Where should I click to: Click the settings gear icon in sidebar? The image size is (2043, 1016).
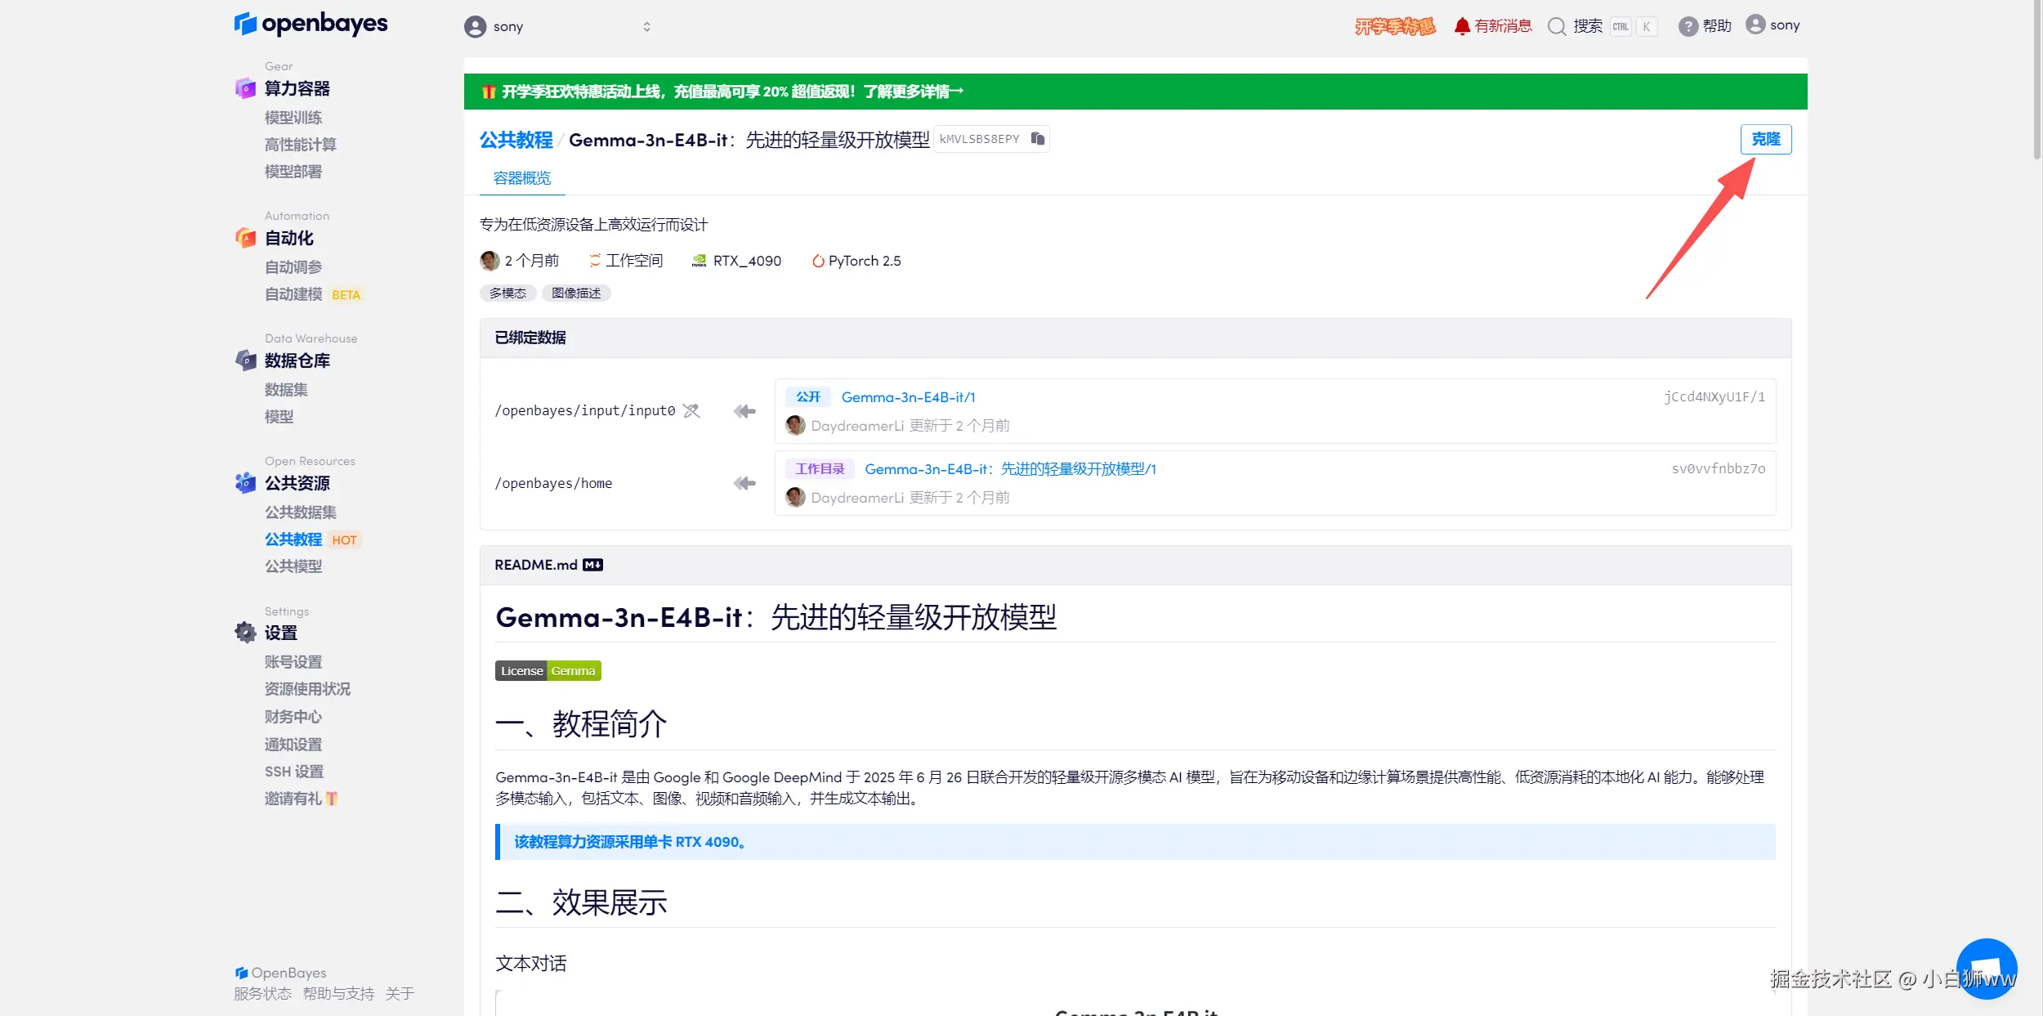click(245, 632)
